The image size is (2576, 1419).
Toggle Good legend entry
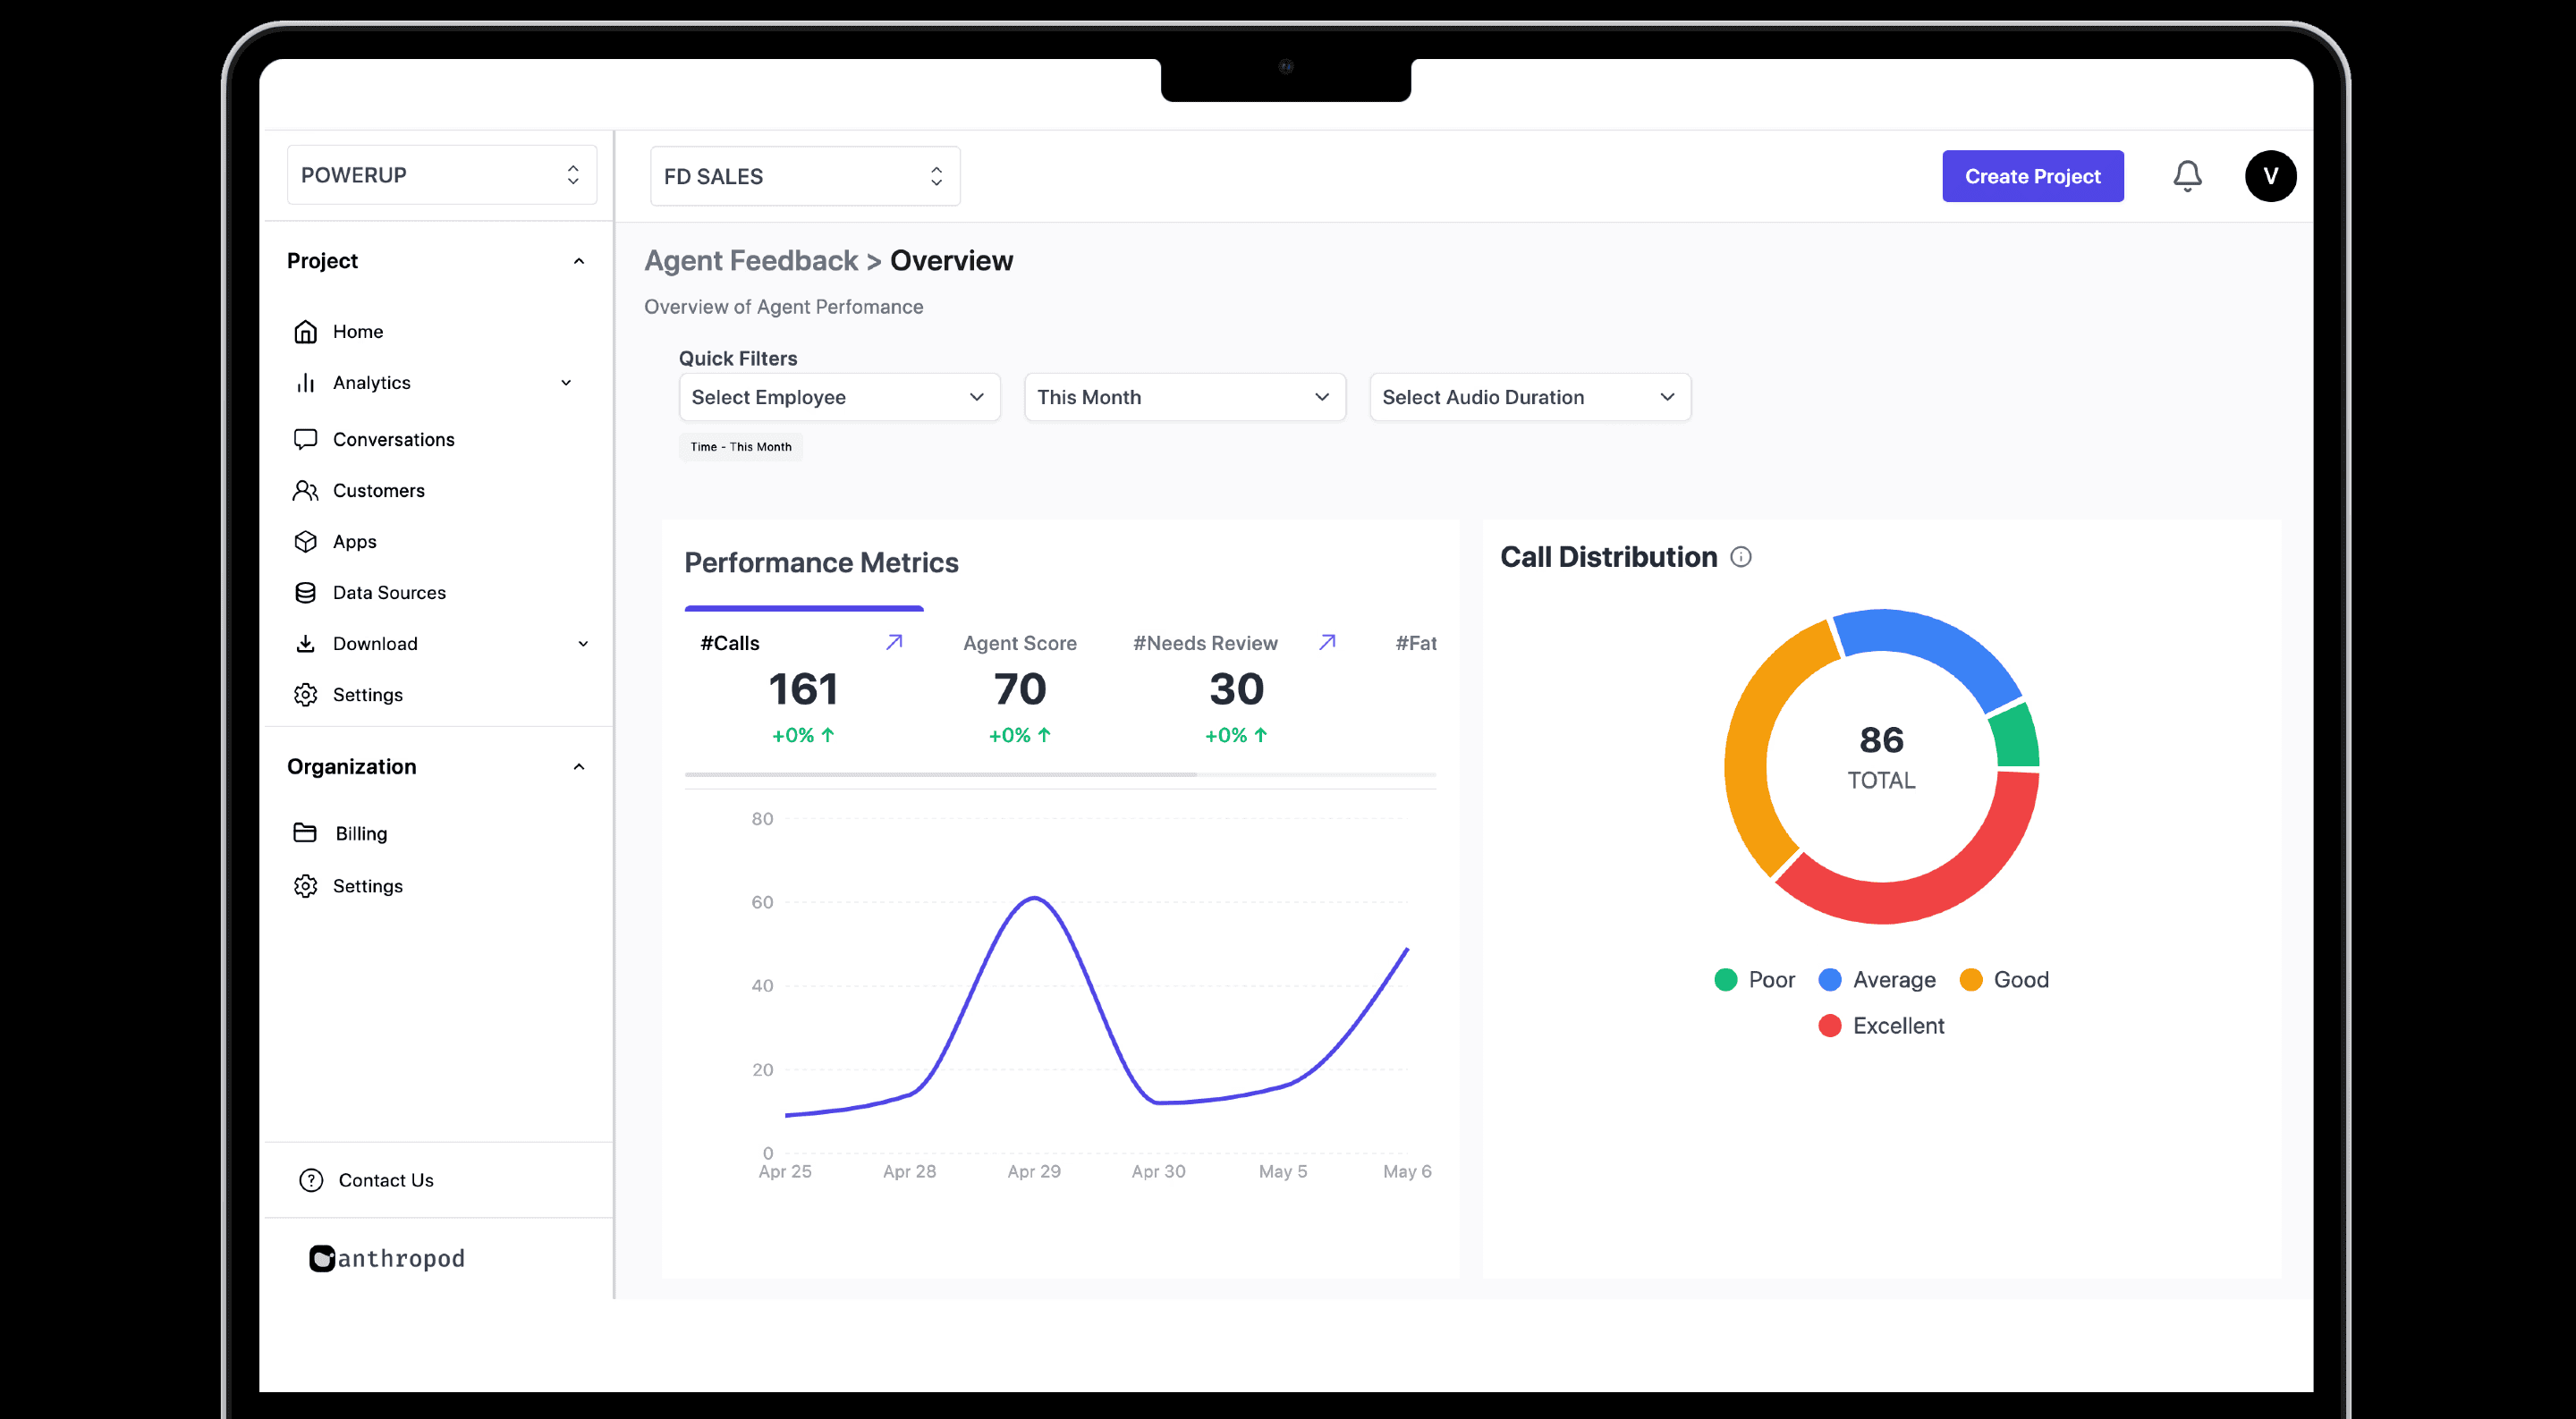2005,980
